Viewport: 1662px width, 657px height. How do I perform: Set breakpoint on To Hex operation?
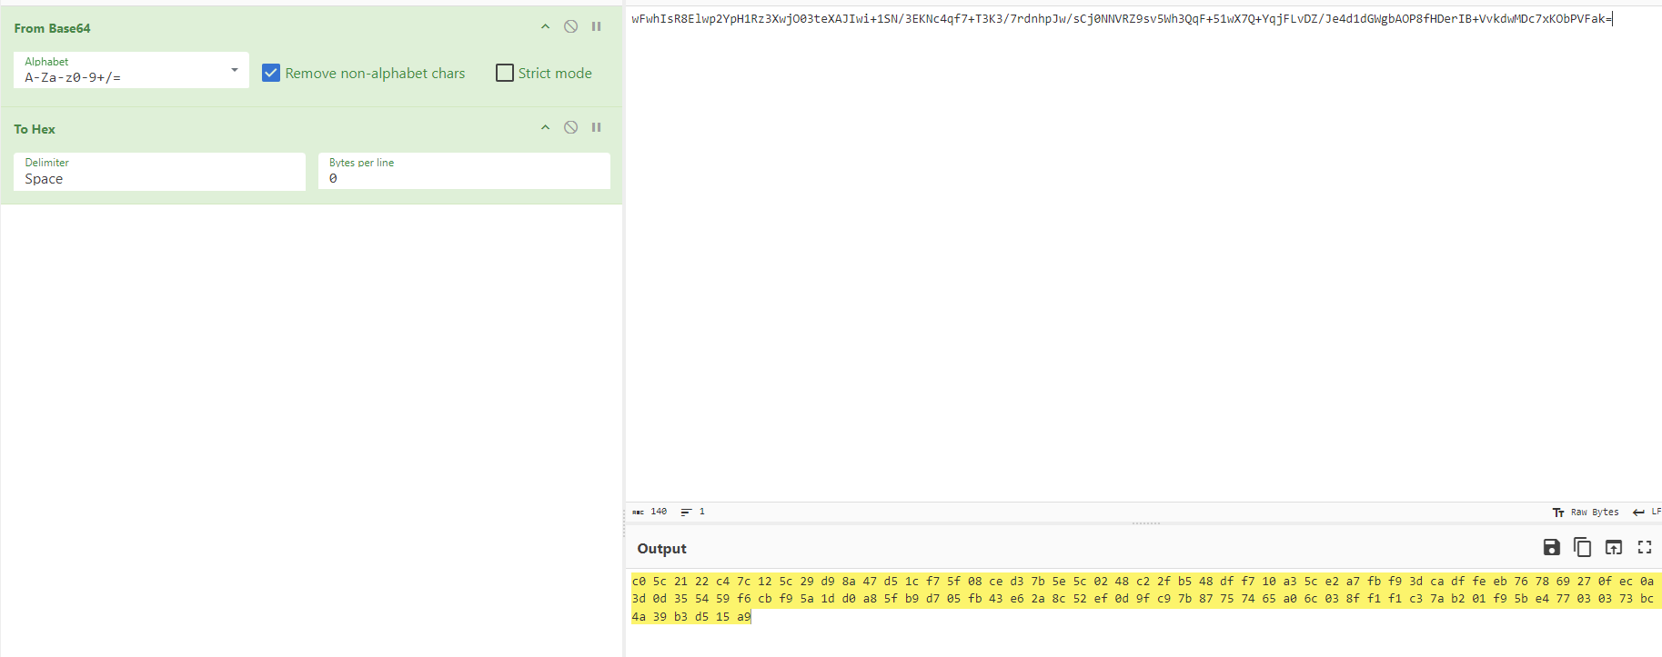pos(597,128)
